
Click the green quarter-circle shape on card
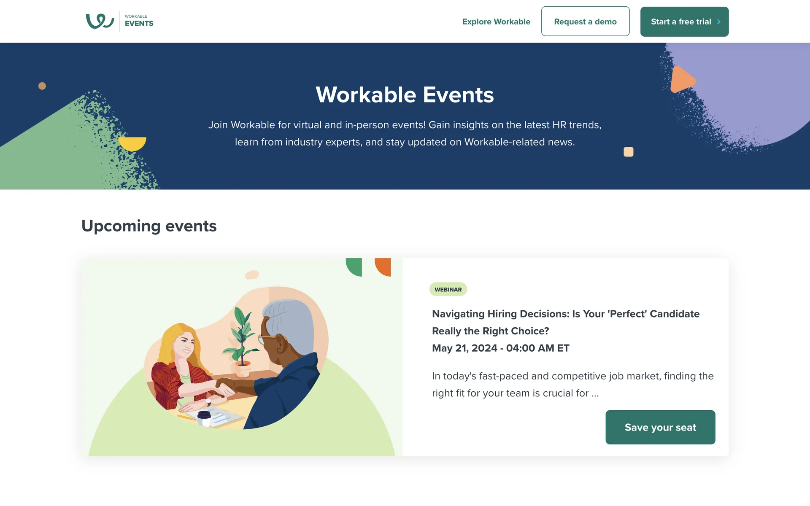[x=356, y=266]
